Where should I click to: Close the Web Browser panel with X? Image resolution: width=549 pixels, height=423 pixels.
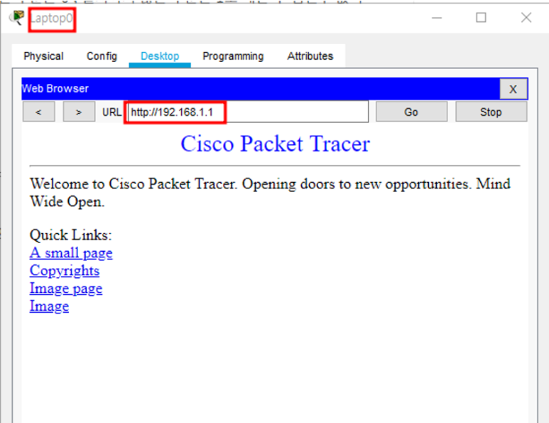pyautogui.click(x=513, y=89)
